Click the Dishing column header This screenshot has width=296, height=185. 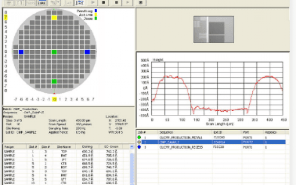click(x=87, y=147)
